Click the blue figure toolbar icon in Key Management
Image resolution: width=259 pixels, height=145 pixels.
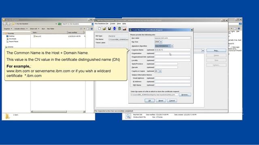115,29
